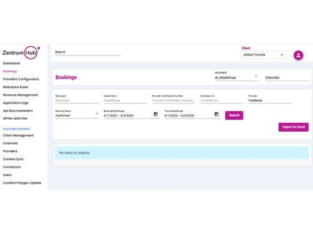
Task: Open Connectors page
Action: pos(12,167)
